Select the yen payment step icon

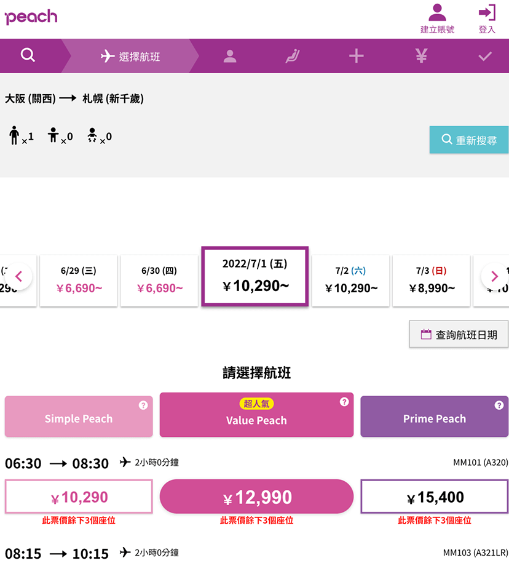pos(421,55)
